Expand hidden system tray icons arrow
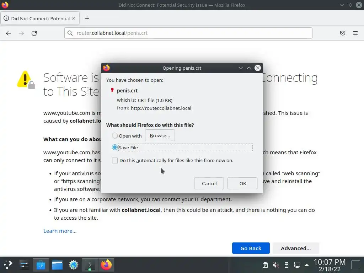Viewport: 364px width, 273px height. [x=307, y=265]
